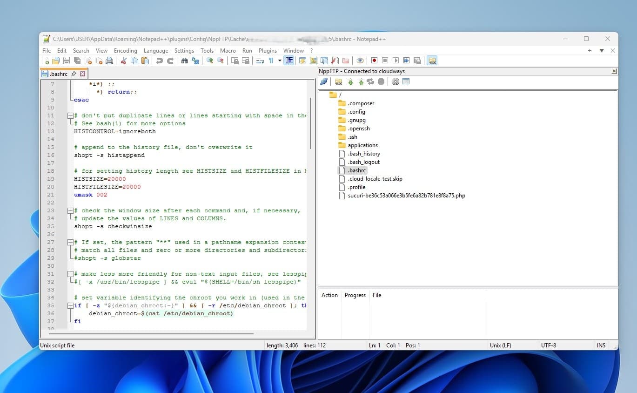Open Find with the binoculars icon
637x393 pixels.
coord(184,61)
